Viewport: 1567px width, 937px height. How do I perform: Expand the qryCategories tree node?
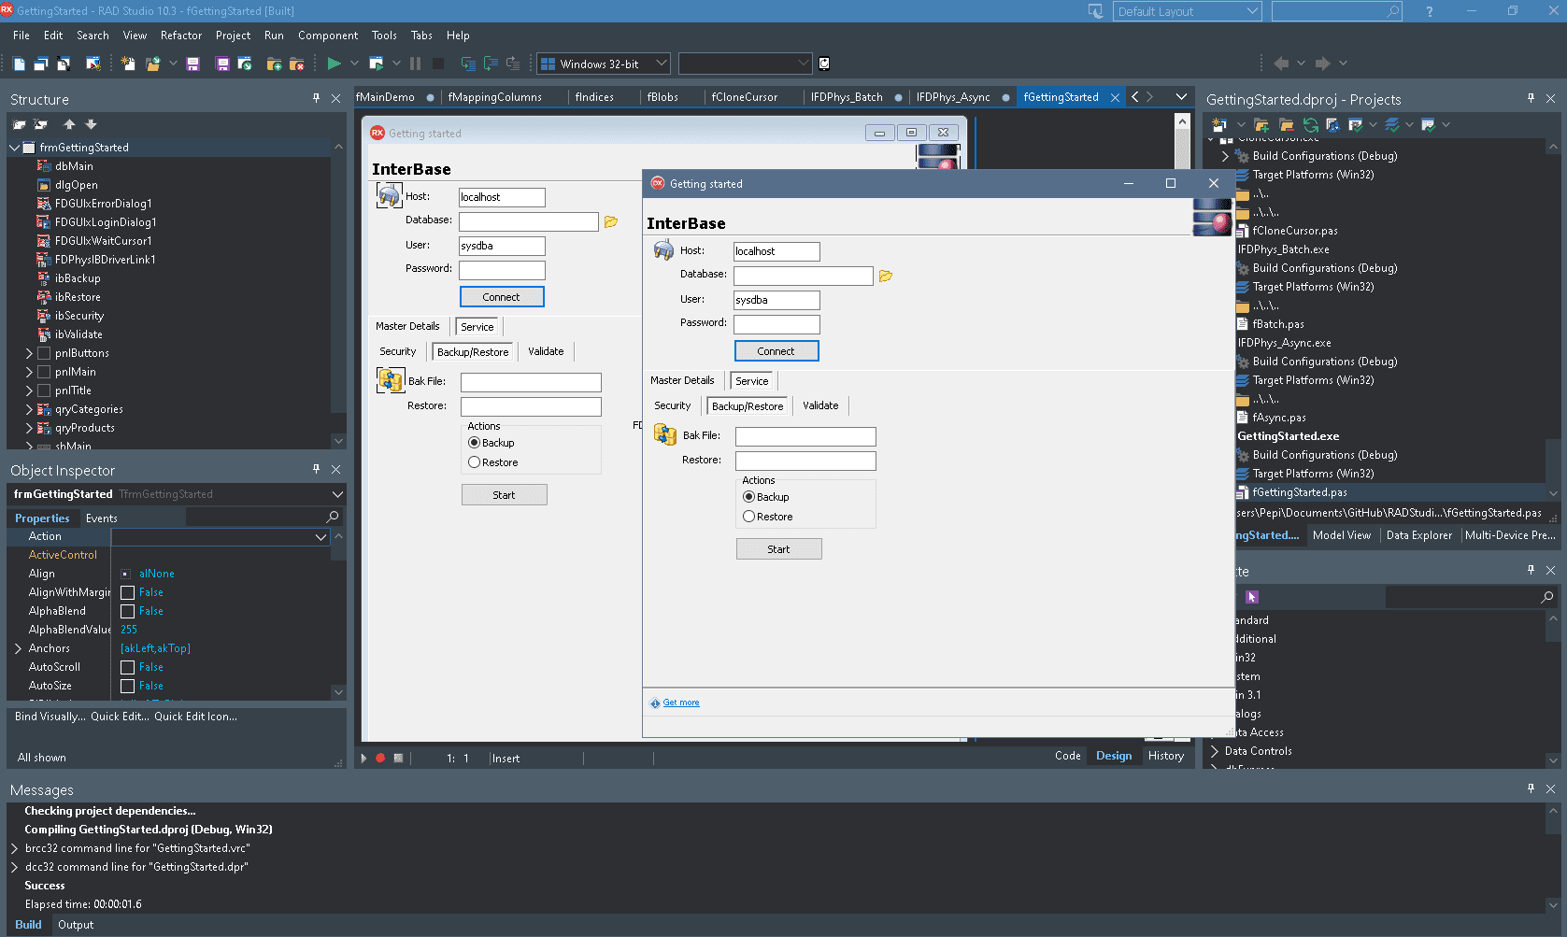tap(29, 409)
